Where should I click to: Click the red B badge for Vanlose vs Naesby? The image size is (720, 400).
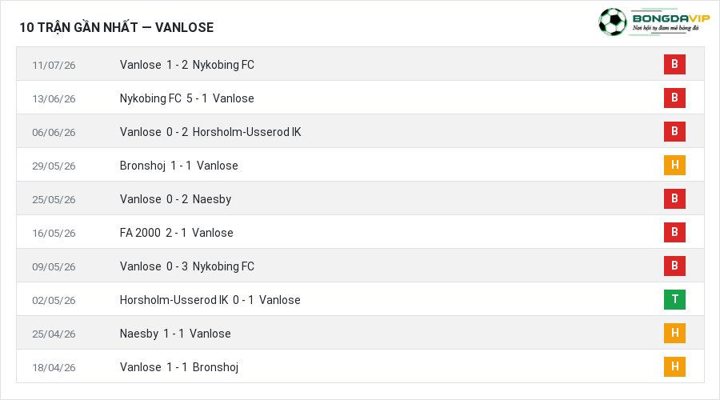click(674, 198)
